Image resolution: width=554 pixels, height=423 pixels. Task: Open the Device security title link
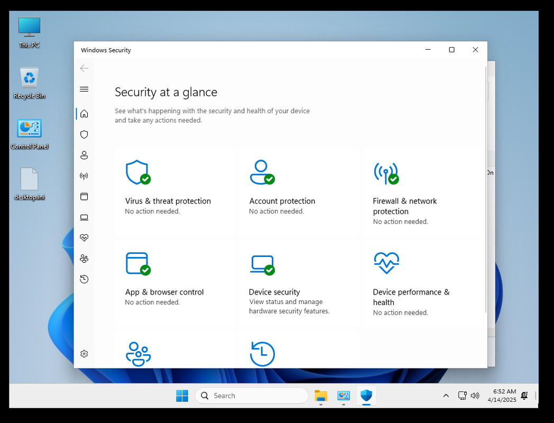tap(274, 292)
